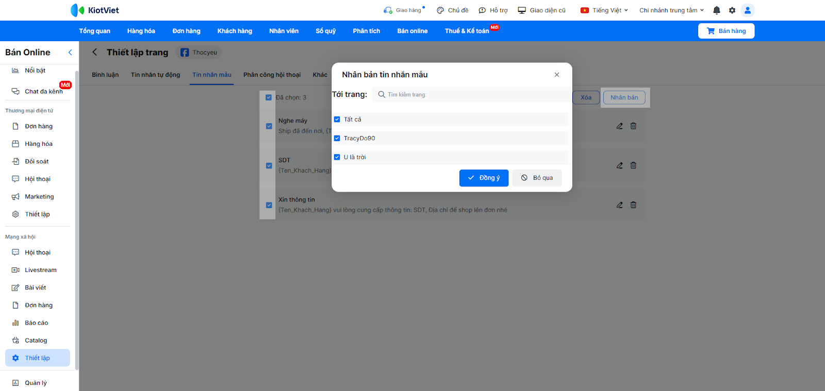
Task: Open the notifications bell
Action: (x=717, y=10)
